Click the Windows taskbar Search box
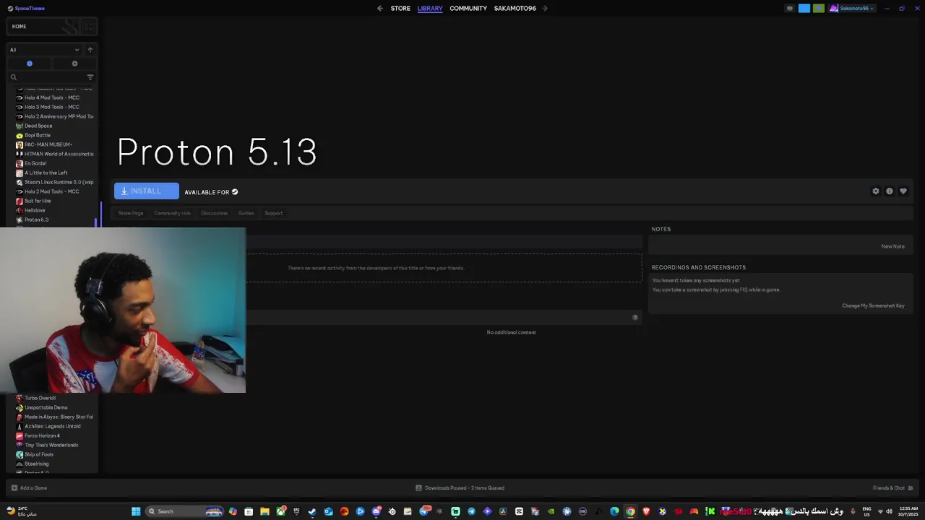This screenshot has width=925, height=520. coord(184,511)
